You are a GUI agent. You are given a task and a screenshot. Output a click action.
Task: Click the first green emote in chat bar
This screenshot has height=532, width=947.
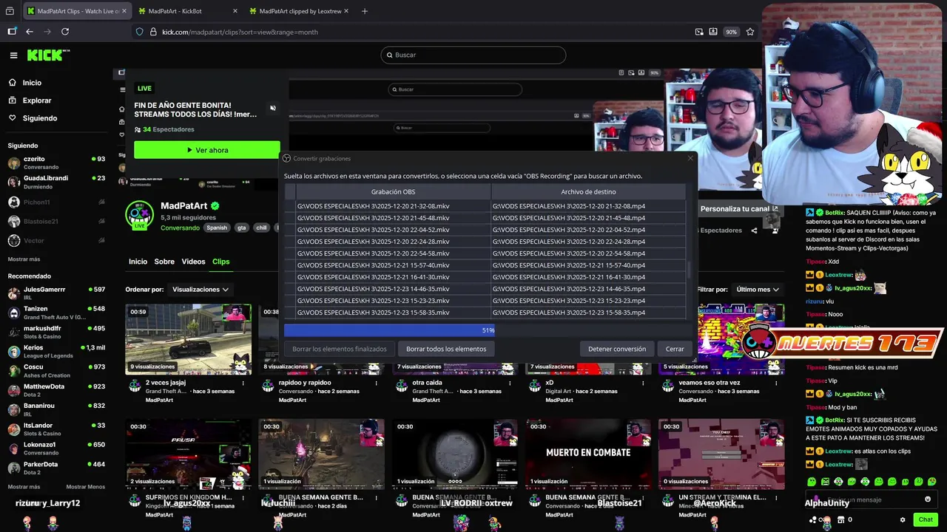tap(812, 482)
